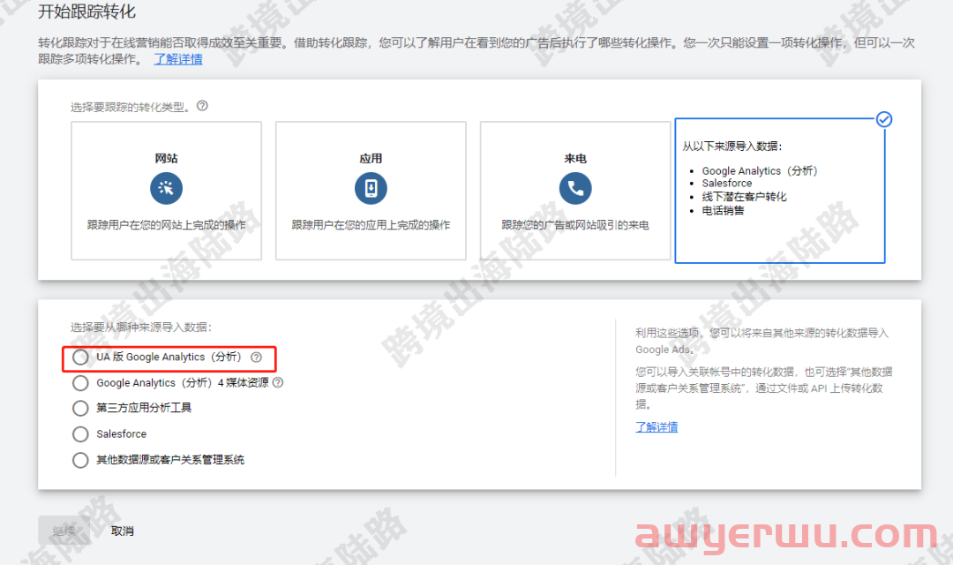Click the 从以下来源导入数据 heading text
This screenshot has width=953, height=565.
point(732,146)
